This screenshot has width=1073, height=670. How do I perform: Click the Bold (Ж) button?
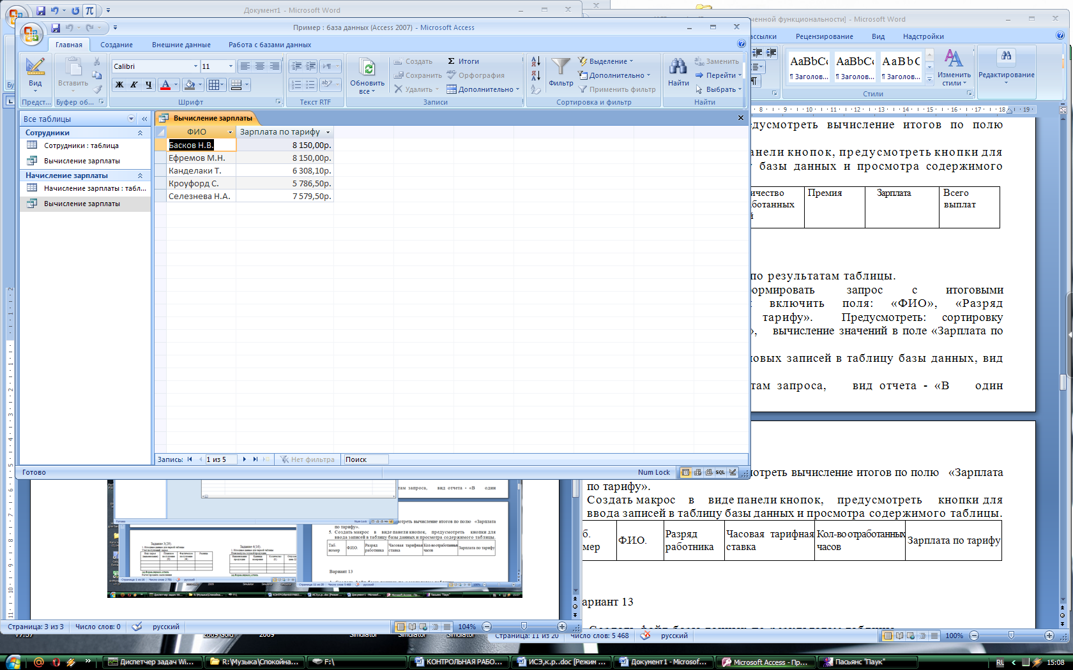pyautogui.click(x=119, y=84)
